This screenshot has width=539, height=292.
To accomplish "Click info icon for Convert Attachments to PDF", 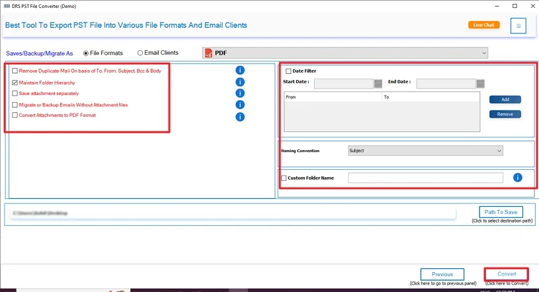I will (240, 117).
